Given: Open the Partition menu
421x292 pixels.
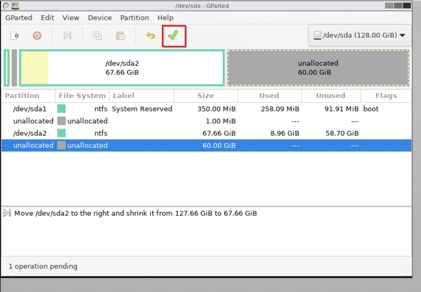Looking at the screenshot, I should tap(134, 17).
